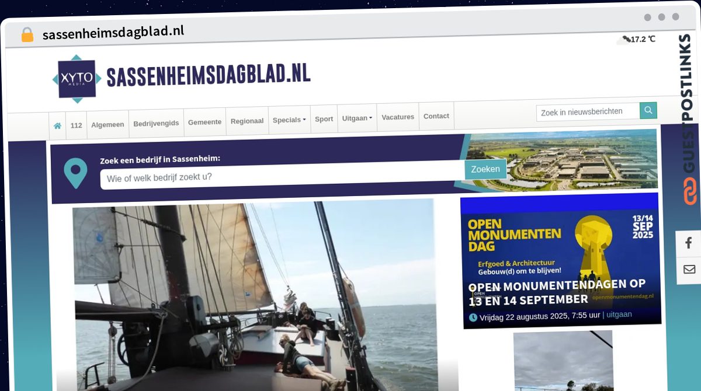
Task: Open the Algemeen menu item
Action: 107,124
